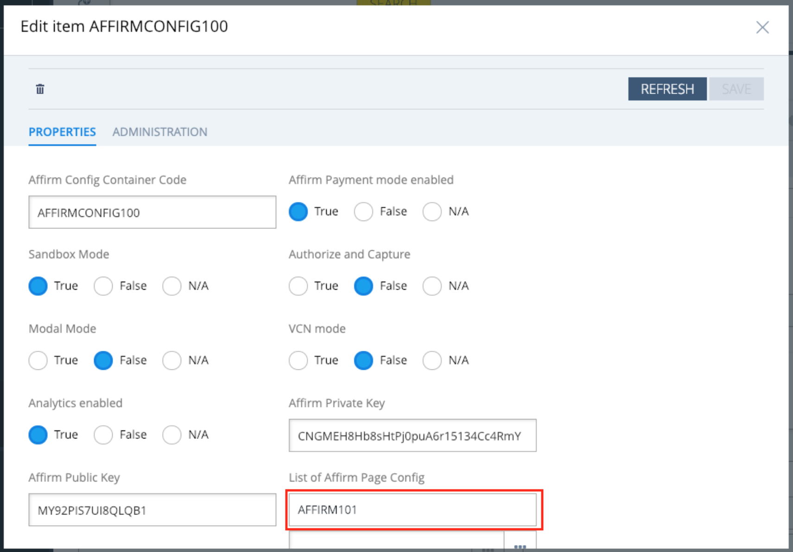The height and width of the screenshot is (552, 793).
Task: Click the Affirm Public Key field
Action: pyautogui.click(x=152, y=510)
